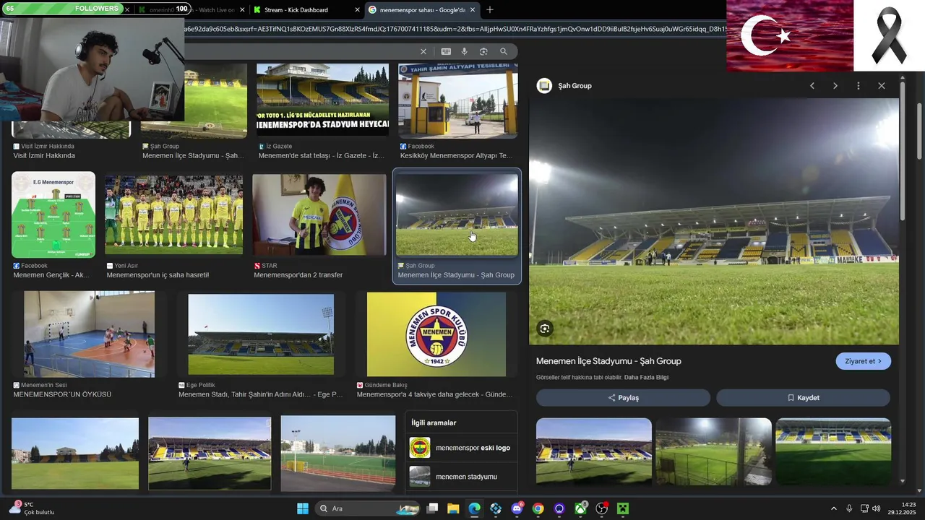Image resolution: width=925 pixels, height=520 pixels.
Task: Open the large stadium night preview image
Action: coord(714,222)
